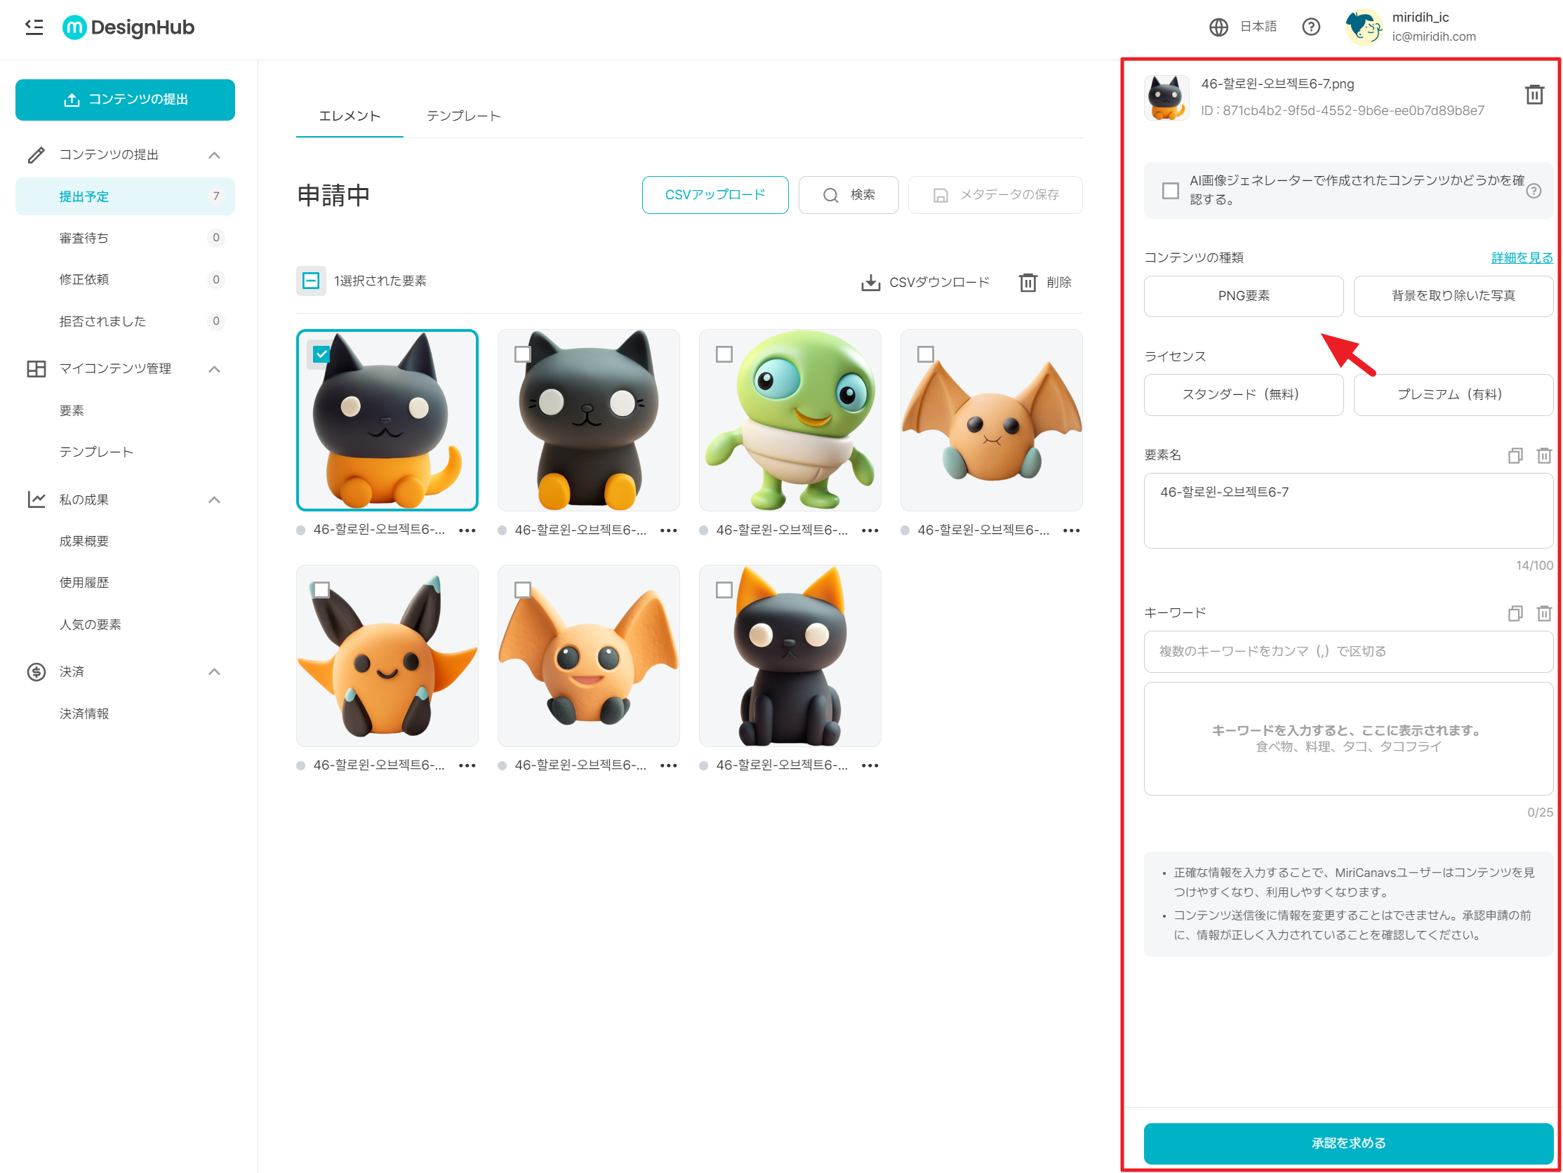This screenshot has width=1563, height=1173.
Task: Clear keywords using the trash icon
Action: [x=1543, y=614]
